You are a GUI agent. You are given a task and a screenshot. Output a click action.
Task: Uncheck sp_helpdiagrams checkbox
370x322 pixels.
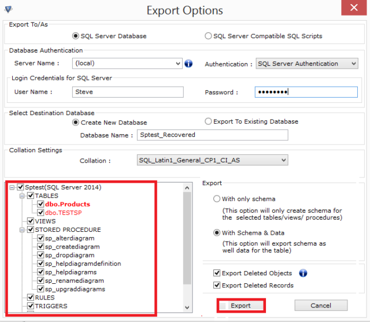[x=41, y=272]
